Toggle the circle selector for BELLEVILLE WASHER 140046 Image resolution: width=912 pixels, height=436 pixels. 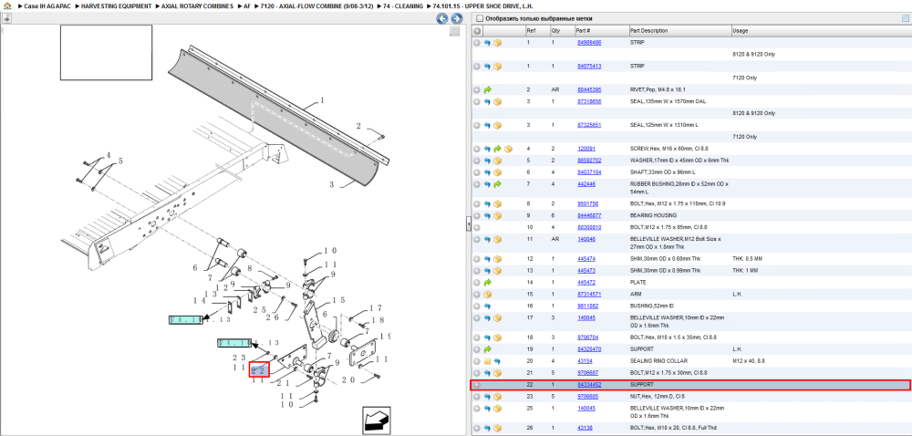tap(477, 239)
